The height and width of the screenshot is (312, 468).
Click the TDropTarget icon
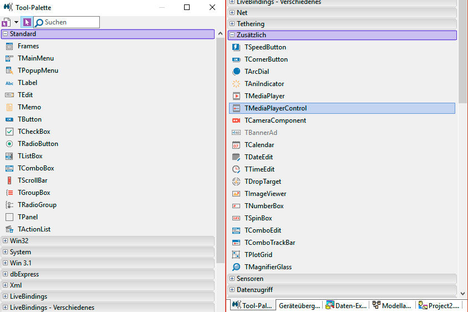click(236, 182)
